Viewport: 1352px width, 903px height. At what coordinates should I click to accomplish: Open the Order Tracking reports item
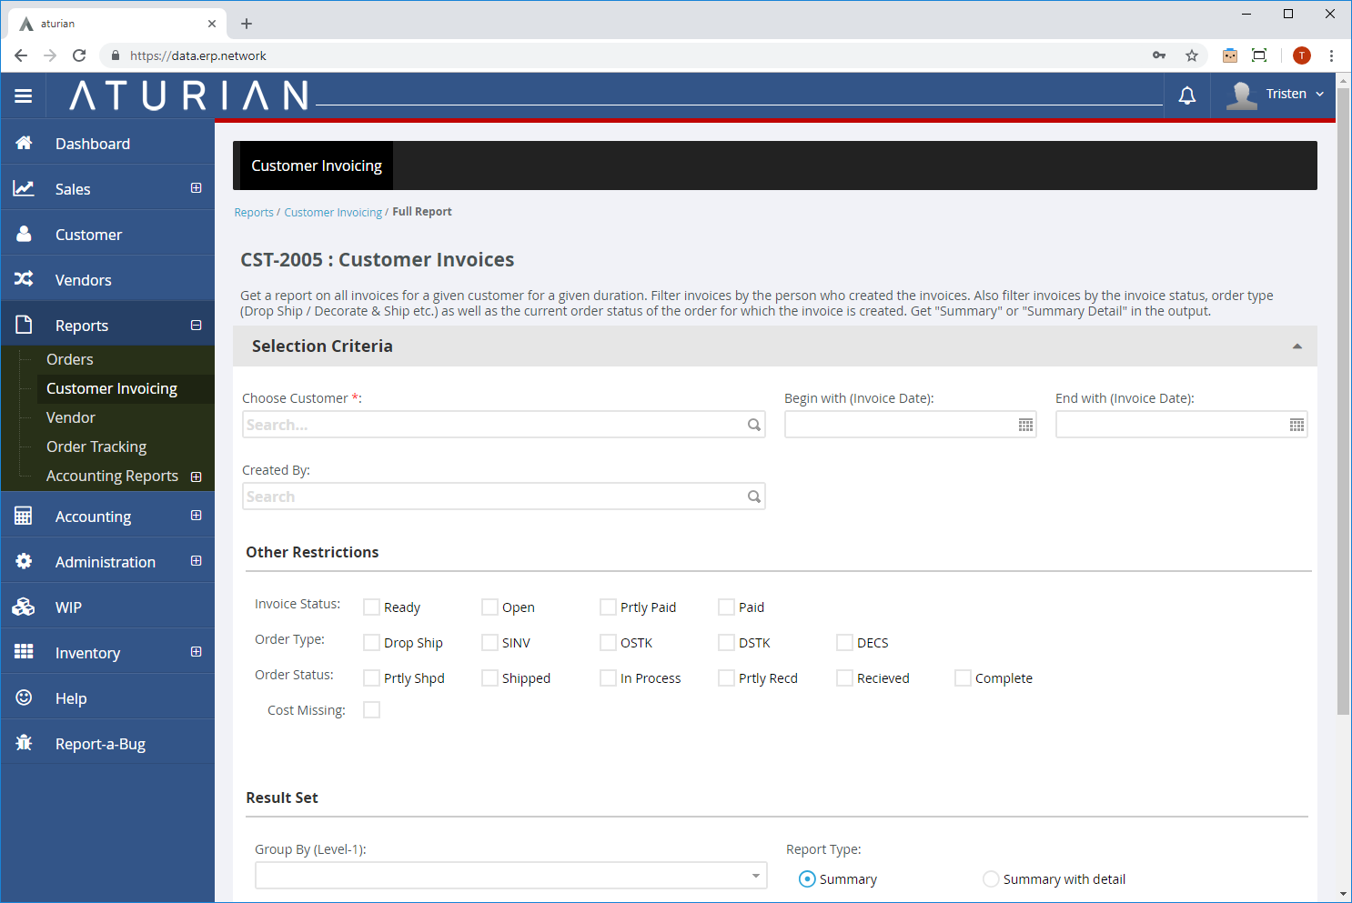[x=96, y=446]
